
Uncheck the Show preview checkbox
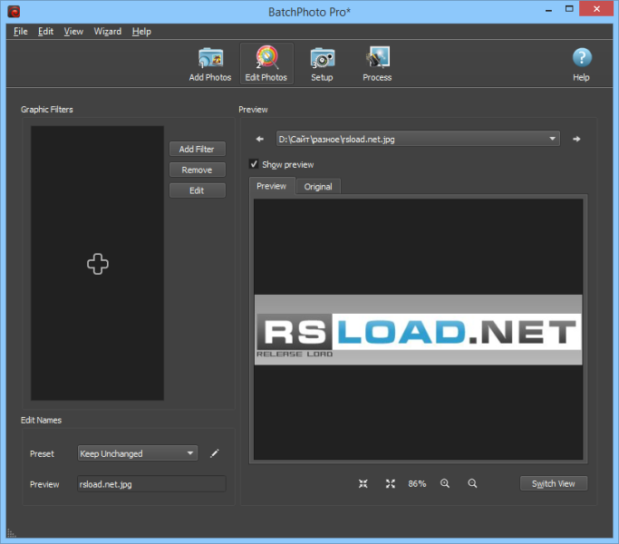pos(254,164)
